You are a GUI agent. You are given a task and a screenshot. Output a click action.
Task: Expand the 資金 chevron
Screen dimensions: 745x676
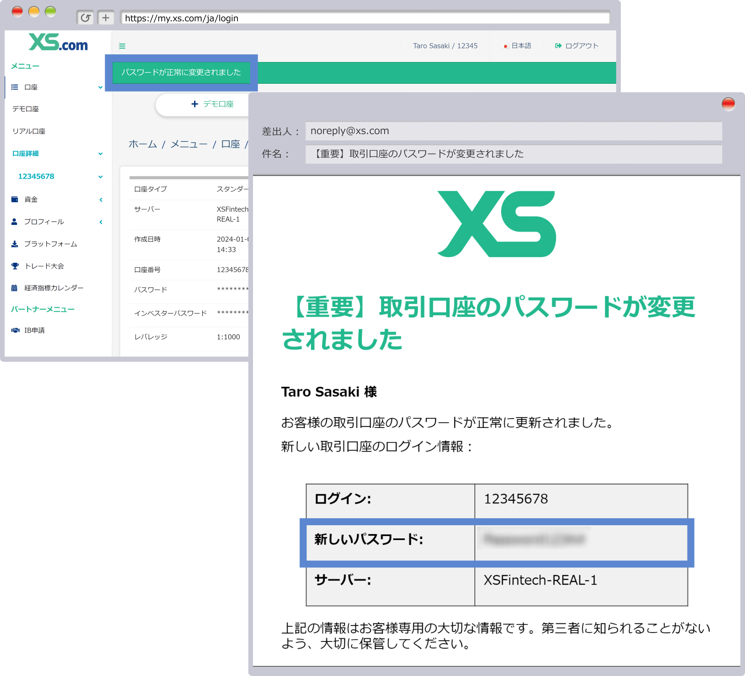(101, 200)
